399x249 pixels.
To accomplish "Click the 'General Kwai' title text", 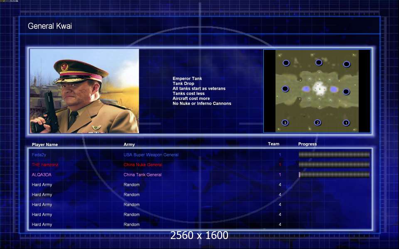I will coord(50,26).
